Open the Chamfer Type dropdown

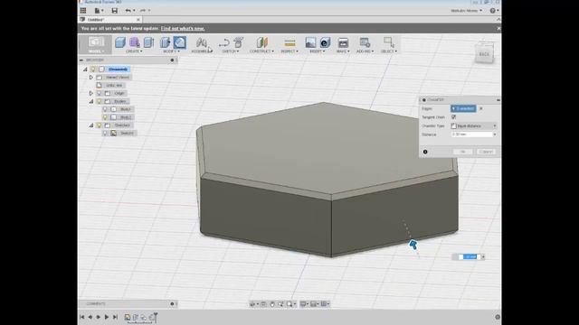(474, 126)
